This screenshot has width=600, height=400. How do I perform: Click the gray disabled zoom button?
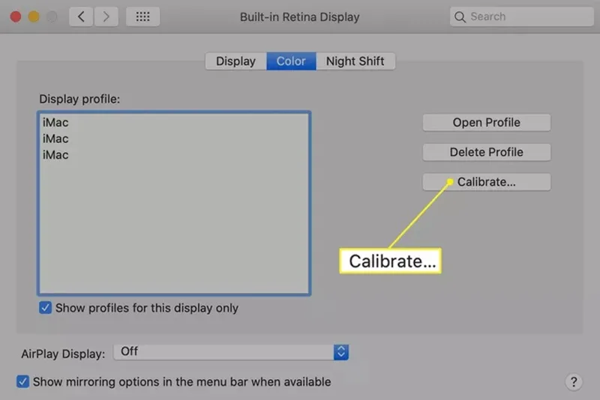[x=52, y=16]
